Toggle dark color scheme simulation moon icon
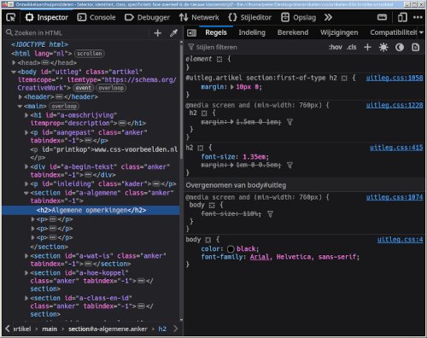 [x=400, y=47]
